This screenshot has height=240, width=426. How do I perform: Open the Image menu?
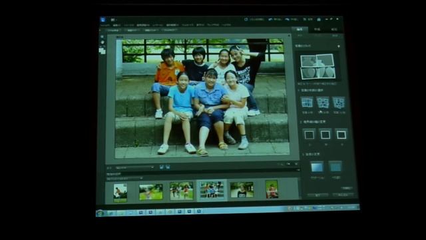coord(129,25)
